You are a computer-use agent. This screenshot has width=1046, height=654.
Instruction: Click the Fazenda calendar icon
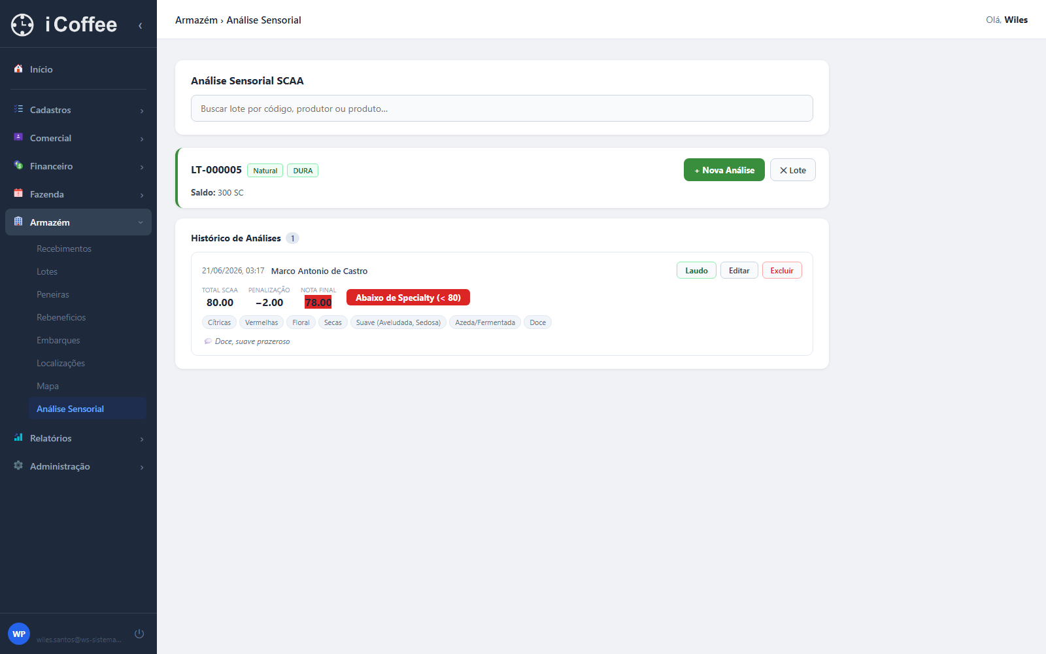pos(18,194)
